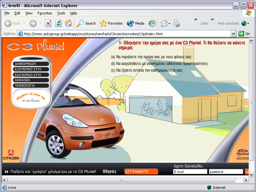The width and height of the screenshot is (256, 192).
Task: Select the ΤΕΧΝΟΛΟΓΙΑ menu button
Action: pyautogui.click(x=31, y=85)
